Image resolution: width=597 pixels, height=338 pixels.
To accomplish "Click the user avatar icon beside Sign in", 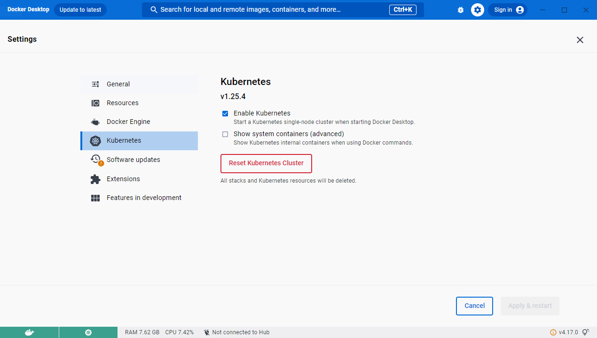I will 519,10.
